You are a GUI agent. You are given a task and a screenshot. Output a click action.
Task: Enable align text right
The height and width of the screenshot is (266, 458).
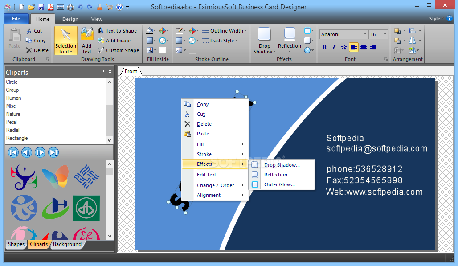pyautogui.click(x=373, y=47)
